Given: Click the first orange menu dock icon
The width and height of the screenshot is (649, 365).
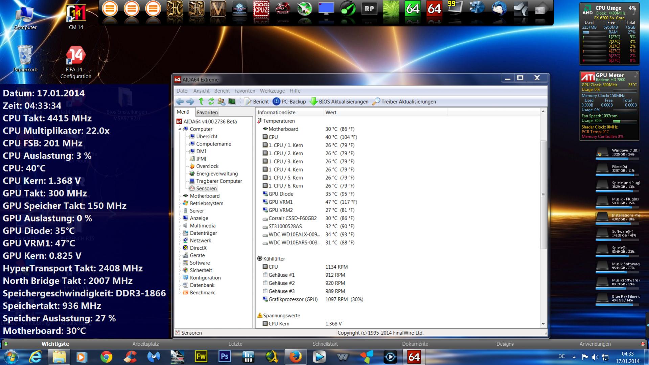Looking at the screenshot, I should (x=110, y=9).
